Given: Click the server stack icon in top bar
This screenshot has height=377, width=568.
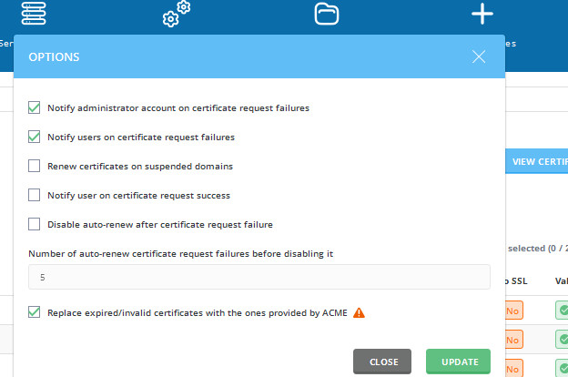Looking at the screenshot, I should point(34,14).
